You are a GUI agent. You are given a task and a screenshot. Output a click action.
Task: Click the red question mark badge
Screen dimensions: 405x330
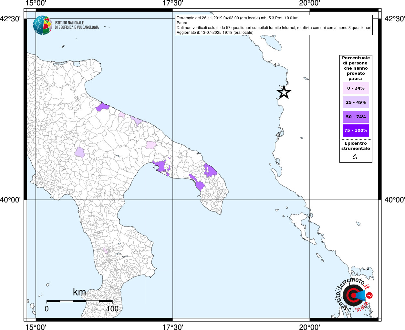point(370,295)
